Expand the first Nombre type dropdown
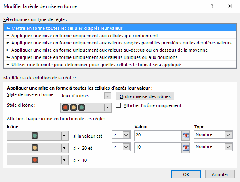Screen dimensions: 240x182 coord(213,135)
